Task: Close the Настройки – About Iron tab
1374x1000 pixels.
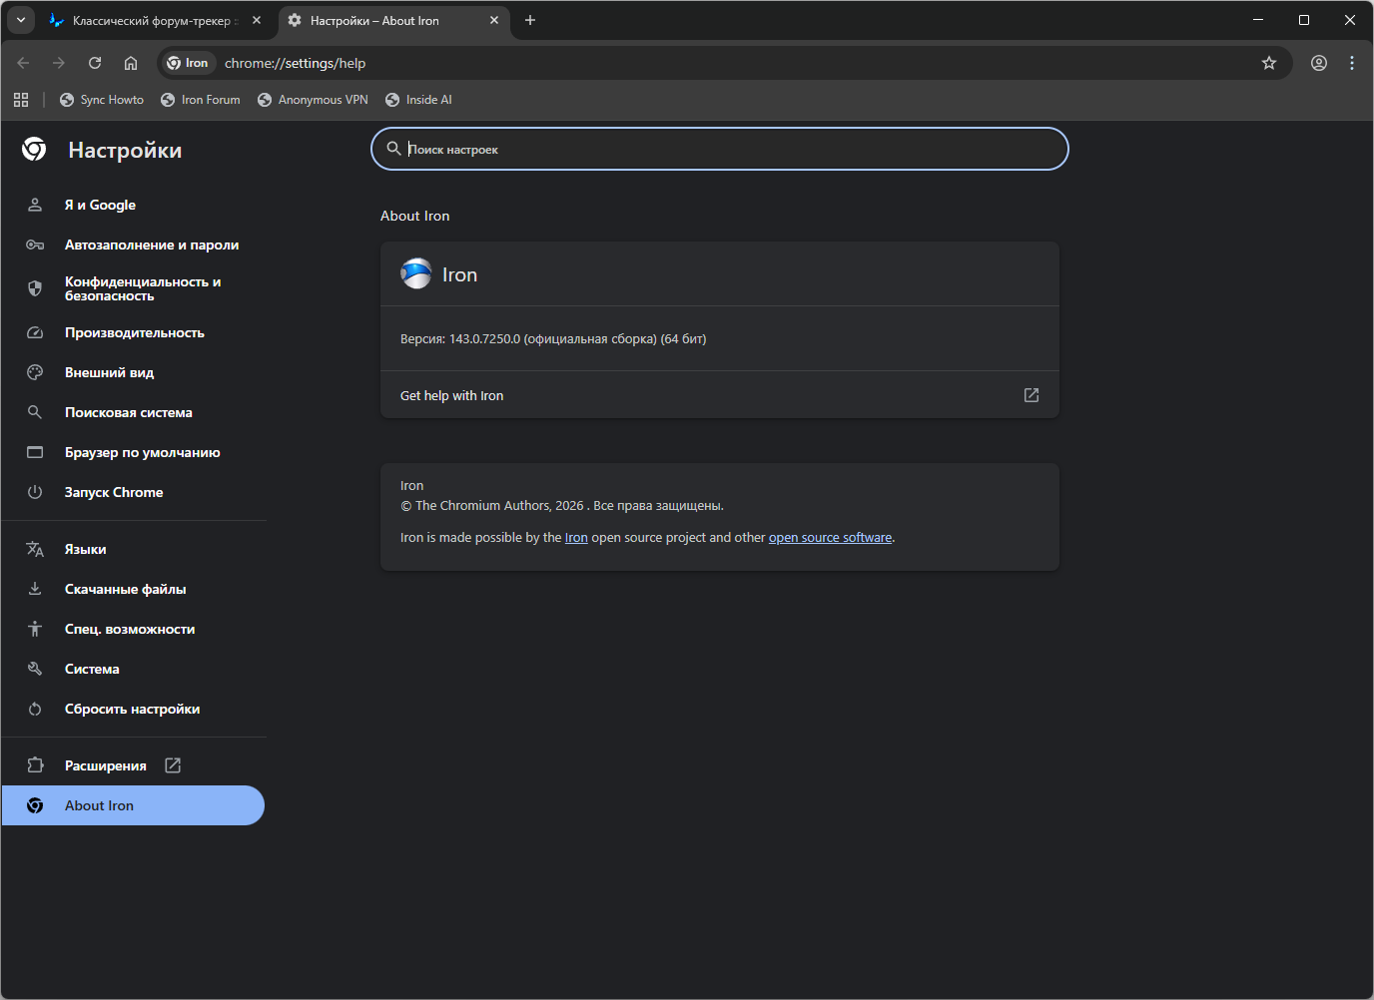Action: 494,20
